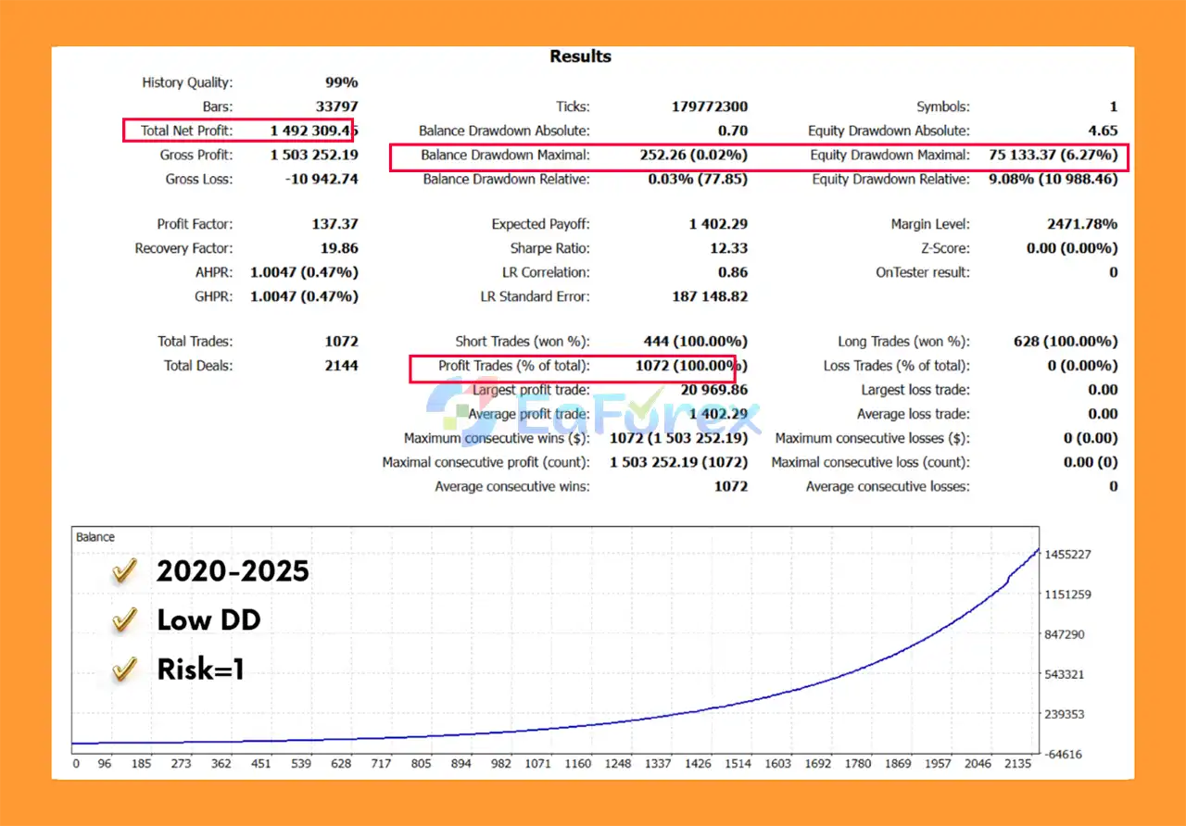This screenshot has height=826, width=1186.
Task: Select the Total Net Profit highlighted box
Action: coord(237,131)
